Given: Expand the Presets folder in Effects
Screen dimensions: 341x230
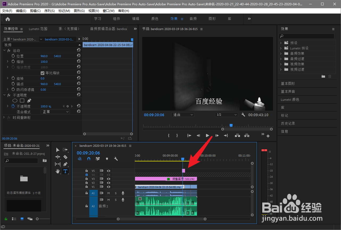Looking at the screenshot, I should tap(281, 43).
